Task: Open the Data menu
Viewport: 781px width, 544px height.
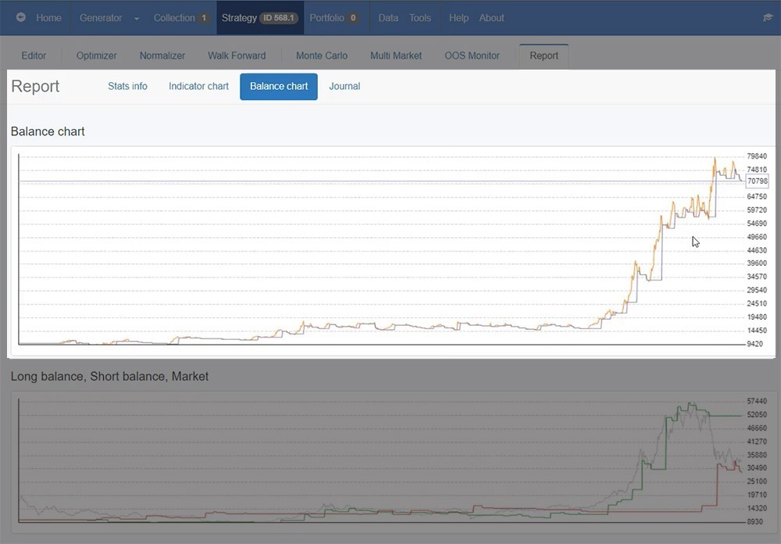Action: tap(387, 17)
